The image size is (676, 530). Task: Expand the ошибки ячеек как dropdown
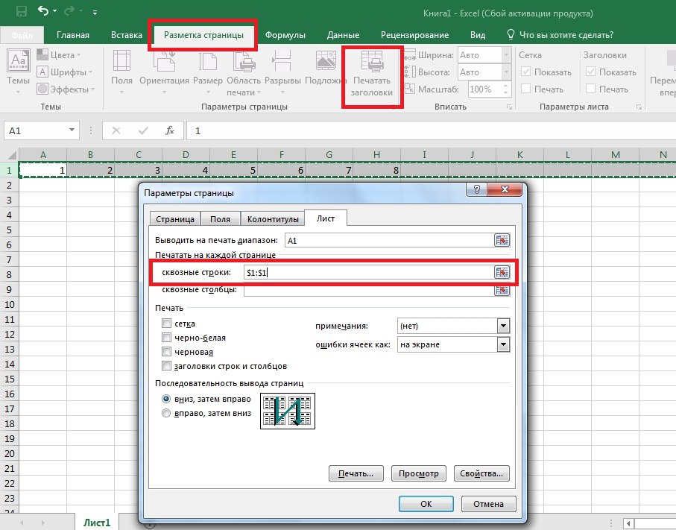503,344
